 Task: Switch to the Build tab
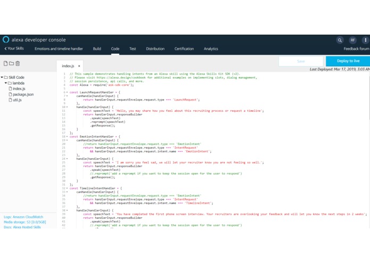[x=97, y=49]
